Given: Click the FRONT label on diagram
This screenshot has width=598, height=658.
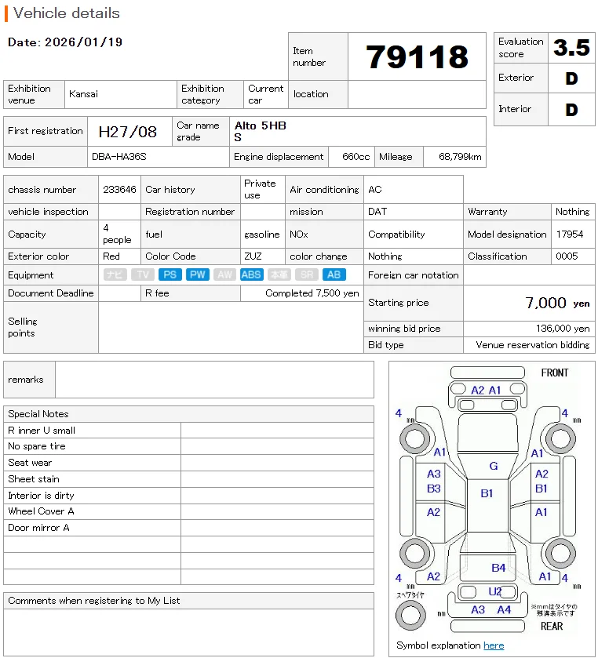Looking at the screenshot, I should 555,373.
